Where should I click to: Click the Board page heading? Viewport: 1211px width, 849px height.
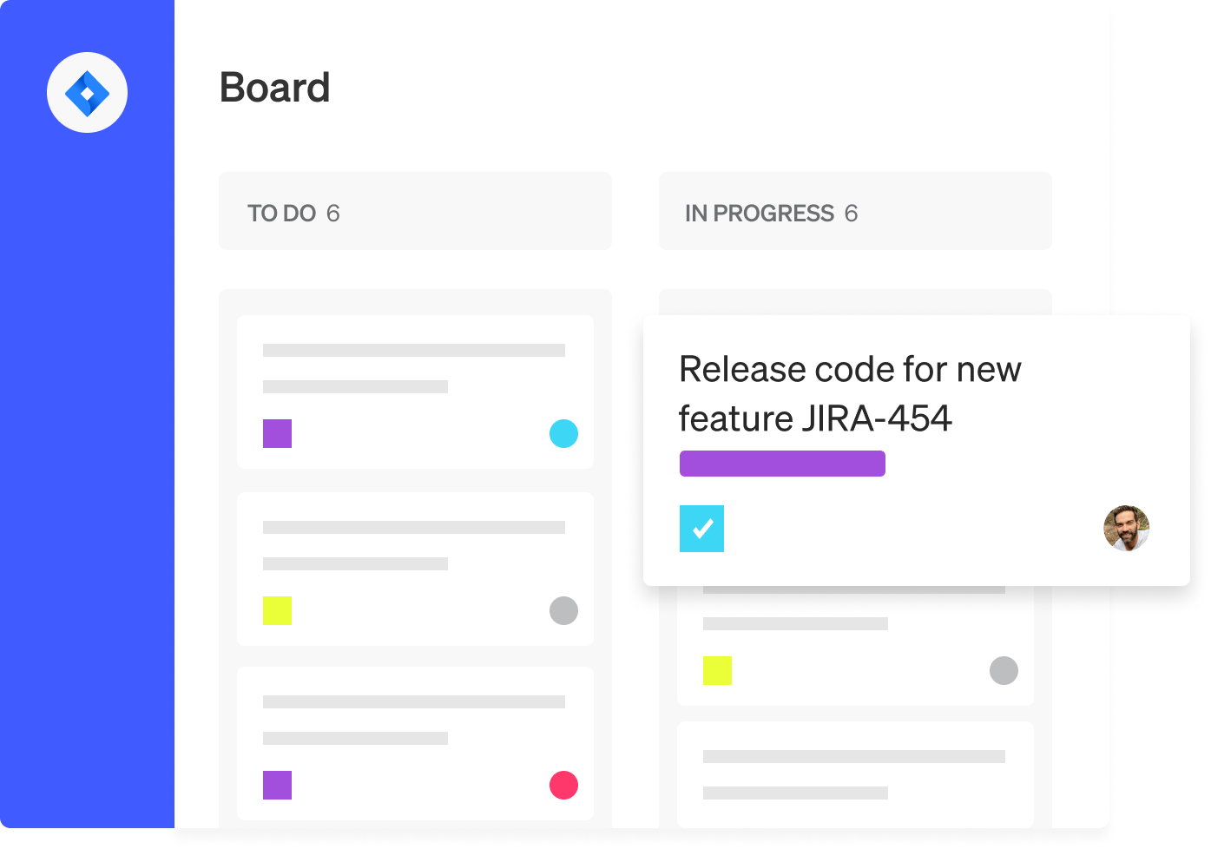(274, 88)
